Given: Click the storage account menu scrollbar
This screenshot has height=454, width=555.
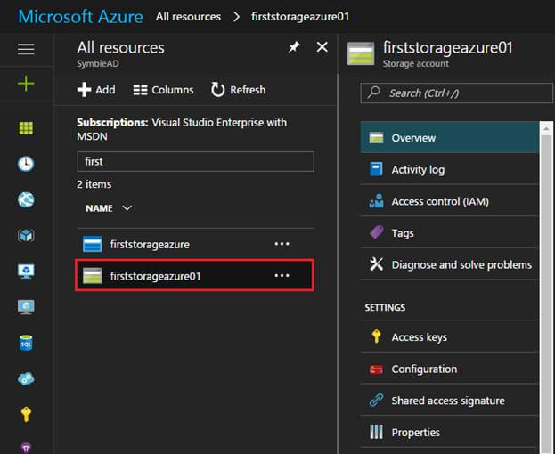Looking at the screenshot, I should tap(547, 294).
